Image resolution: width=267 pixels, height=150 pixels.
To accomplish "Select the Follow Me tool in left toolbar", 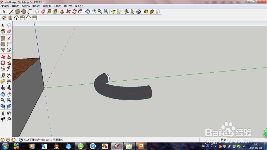I will click(9, 63).
